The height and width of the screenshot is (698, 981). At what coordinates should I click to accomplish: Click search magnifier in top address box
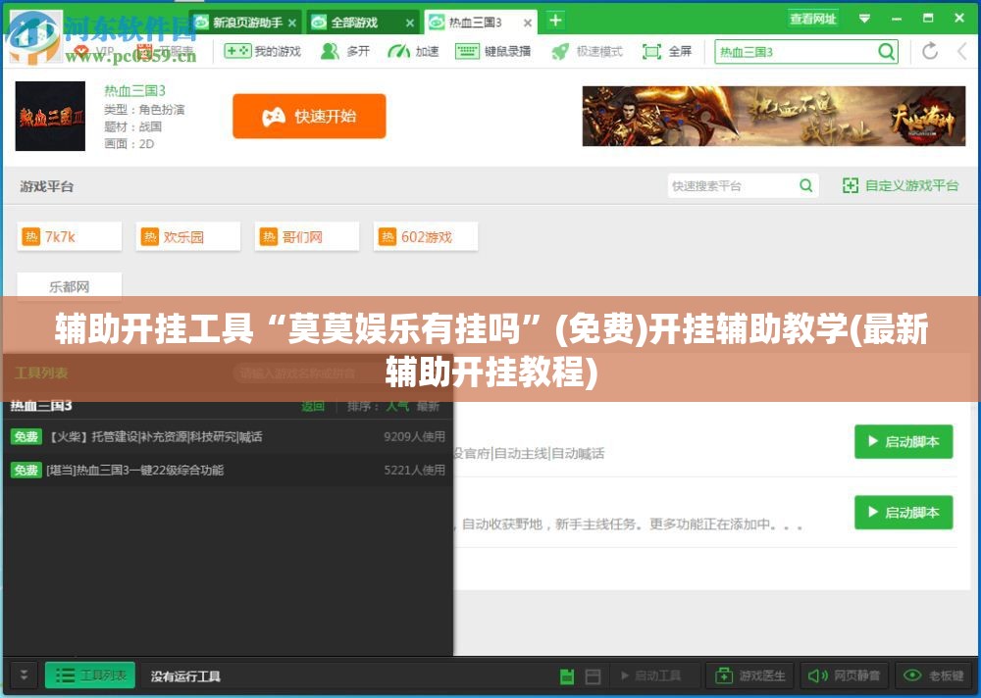[886, 51]
